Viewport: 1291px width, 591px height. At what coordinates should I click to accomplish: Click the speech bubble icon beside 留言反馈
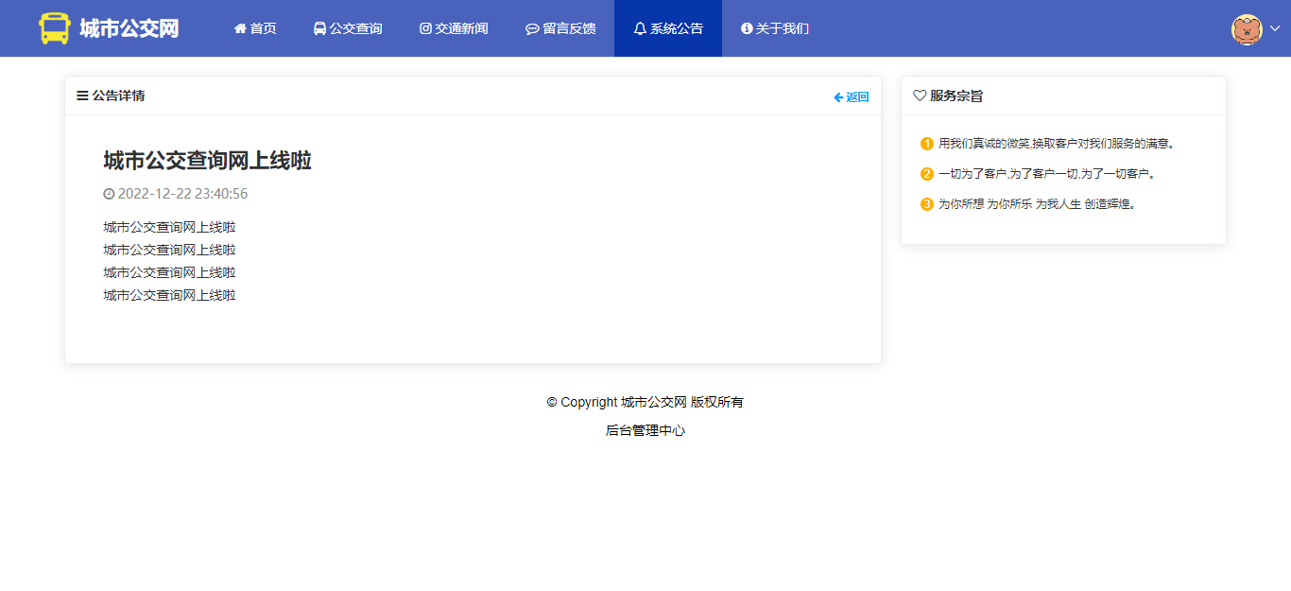(532, 28)
